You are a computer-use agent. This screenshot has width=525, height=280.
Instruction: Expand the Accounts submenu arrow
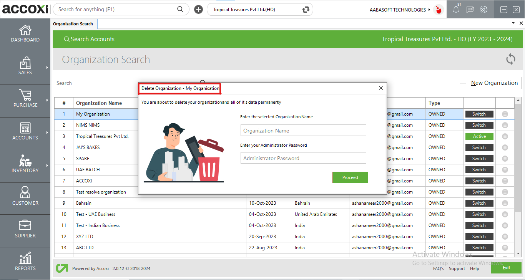tap(47, 133)
